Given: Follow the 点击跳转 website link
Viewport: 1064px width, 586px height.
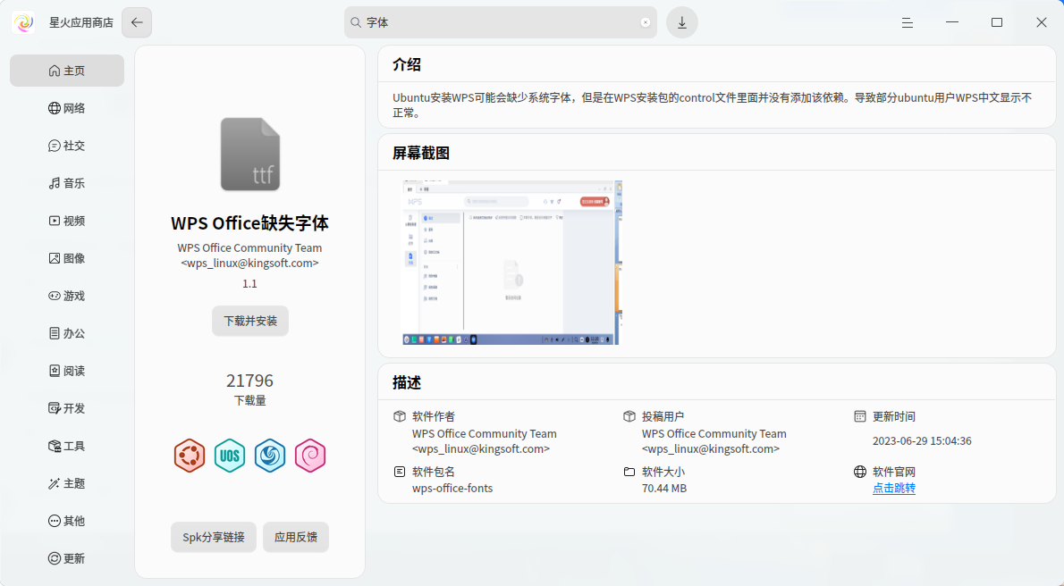Looking at the screenshot, I should pos(894,489).
